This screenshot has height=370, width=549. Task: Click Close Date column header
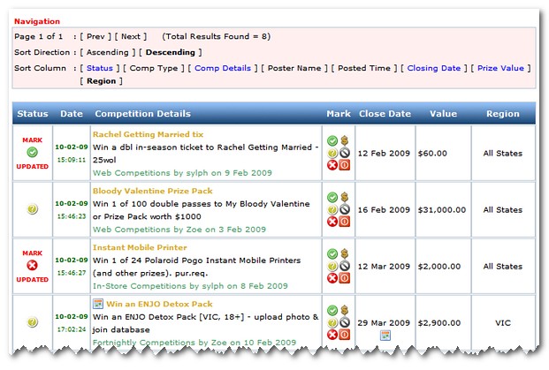click(x=385, y=114)
